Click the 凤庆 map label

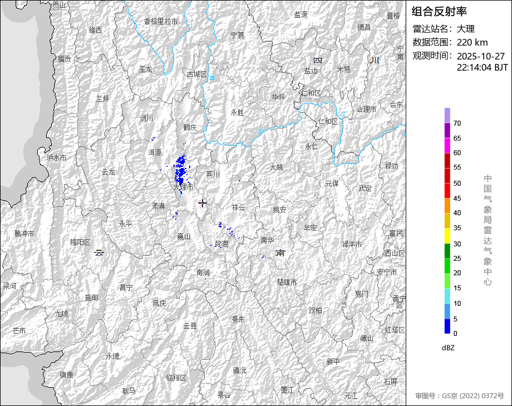pyautogui.click(x=159, y=304)
